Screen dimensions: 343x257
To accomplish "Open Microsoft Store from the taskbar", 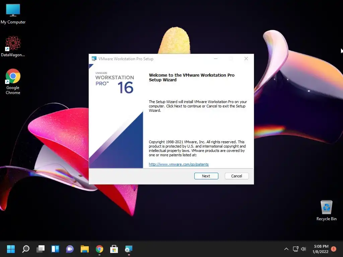I will tap(114, 249).
